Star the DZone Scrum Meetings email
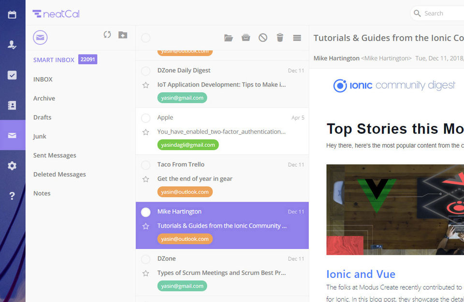The height and width of the screenshot is (302, 464). tap(145, 273)
